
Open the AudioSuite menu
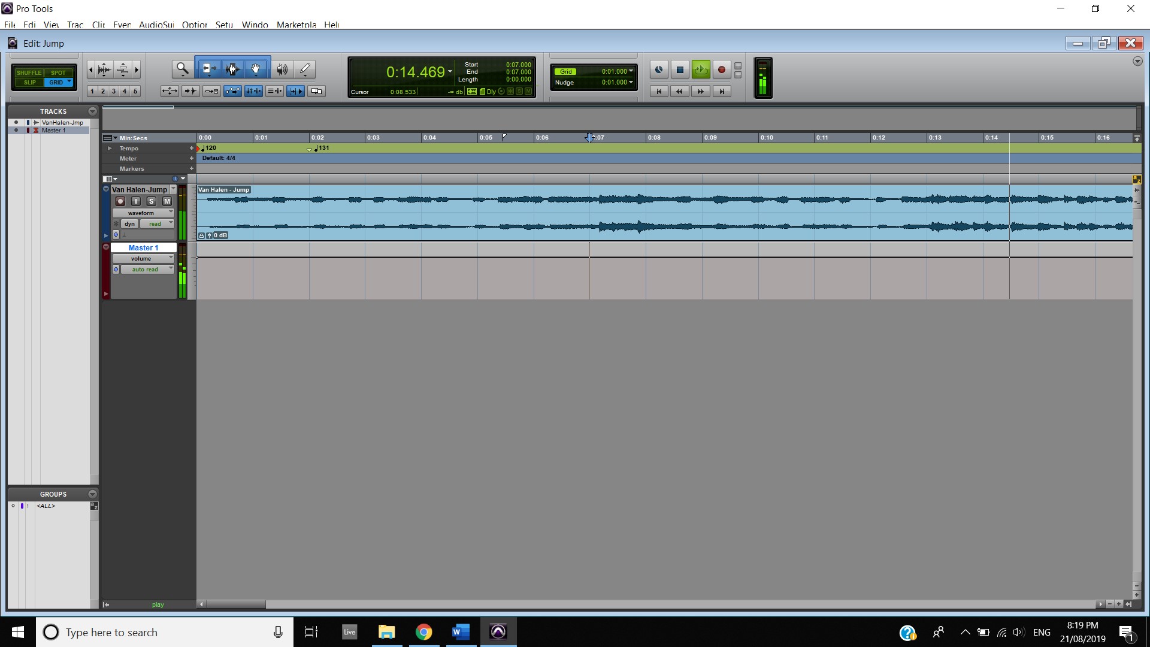pyautogui.click(x=156, y=25)
